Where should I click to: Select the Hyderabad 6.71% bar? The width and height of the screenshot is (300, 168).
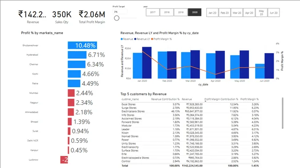point(77,55)
